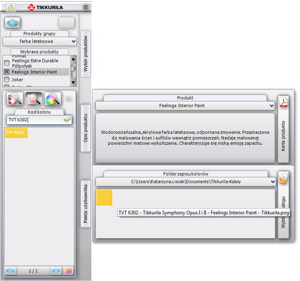
Task: Open the PDF product card icon
Action: coord(283,102)
